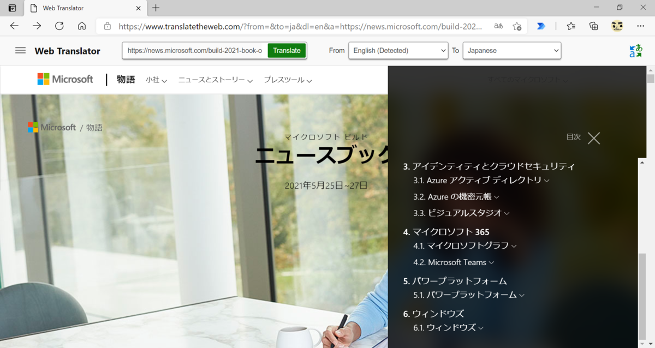Image resolution: width=655 pixels, height=348 pixels.
Task: Open the Web Translator hamburger menu
Action: (20, 50)
